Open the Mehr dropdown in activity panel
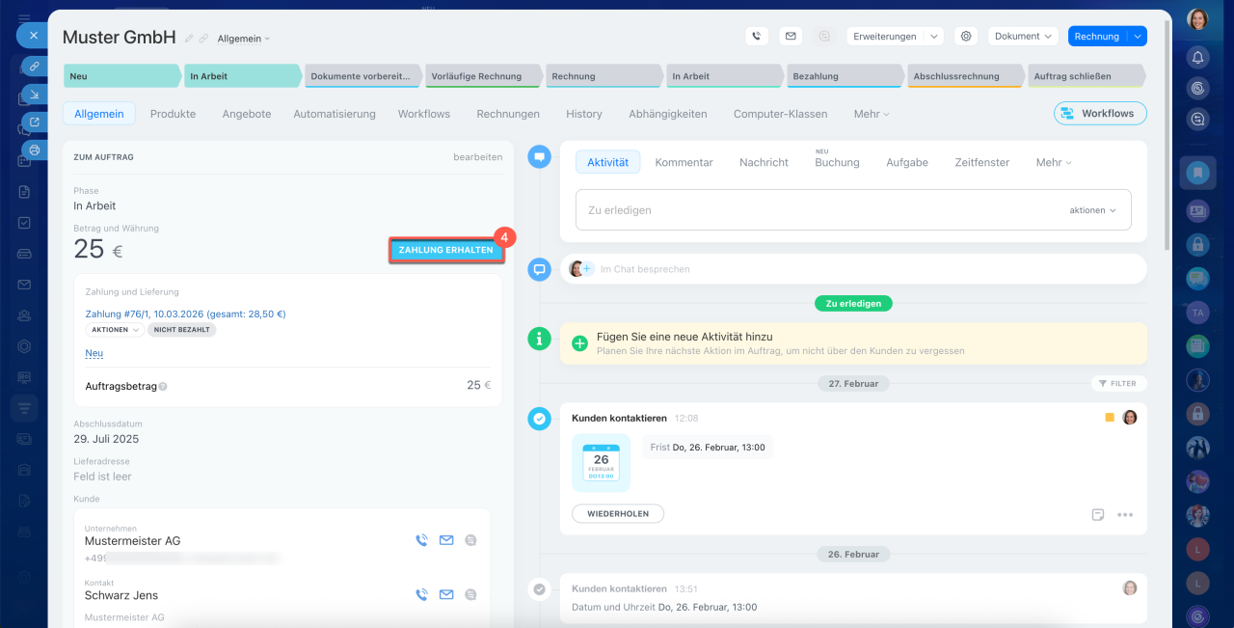 click(x=1053, y=163)
